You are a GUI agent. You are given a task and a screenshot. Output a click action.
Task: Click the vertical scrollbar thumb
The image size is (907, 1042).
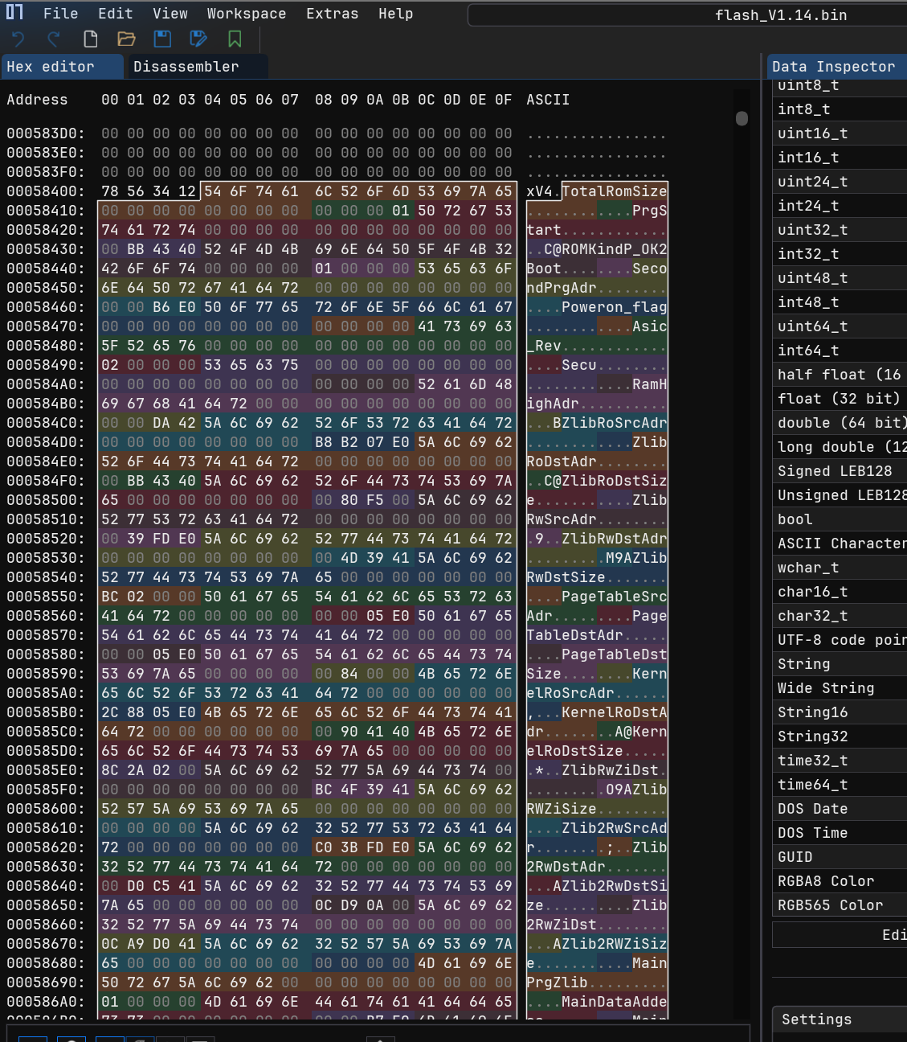pos(741,117)
